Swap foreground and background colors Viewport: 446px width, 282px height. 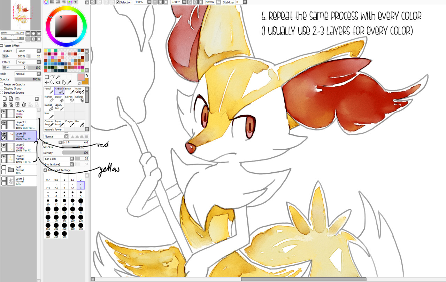(87, 76)
